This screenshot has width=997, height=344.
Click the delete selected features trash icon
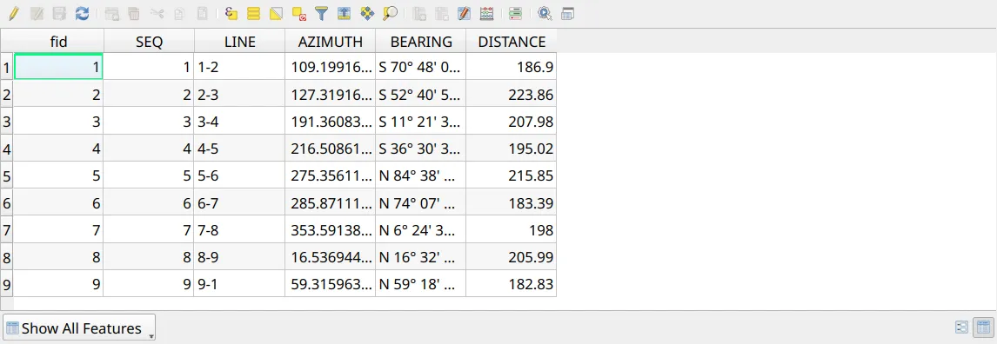tap(133, 13)
